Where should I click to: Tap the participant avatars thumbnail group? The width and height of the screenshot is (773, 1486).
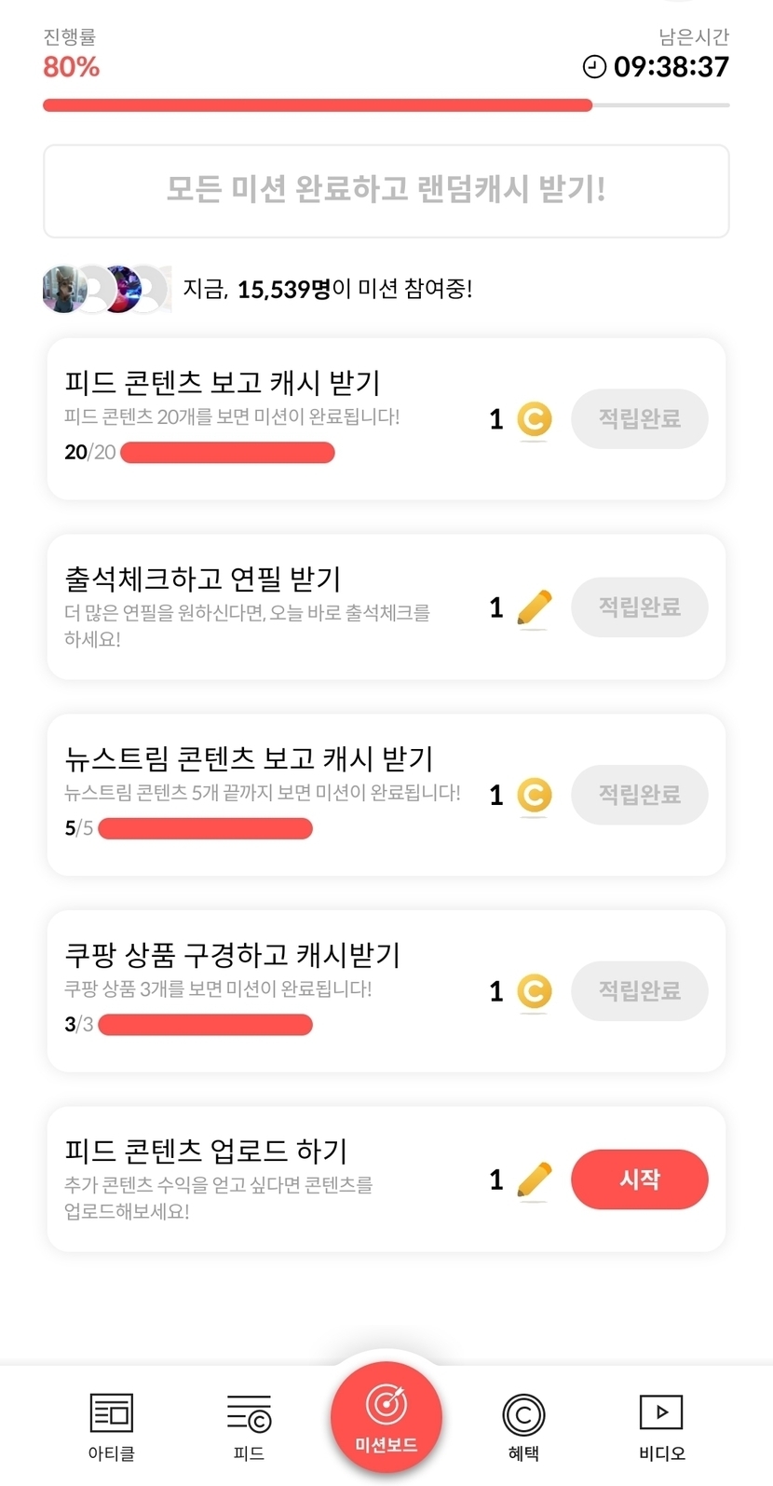click(x=106, y=289)
